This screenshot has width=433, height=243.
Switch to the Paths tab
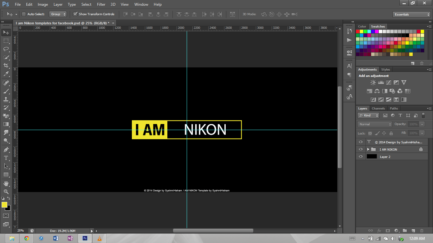click(x=394, y=109)
